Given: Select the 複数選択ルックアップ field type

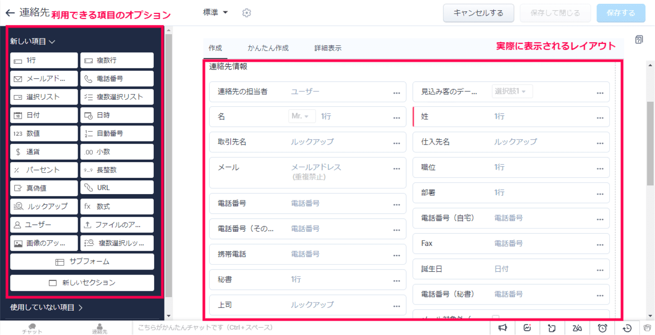Looking at the screenshot, I should coord(117,243).
